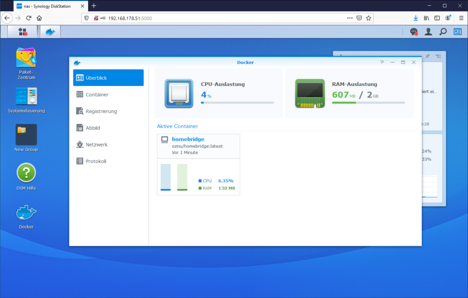Open a new Firefox tab

(94, 5)
